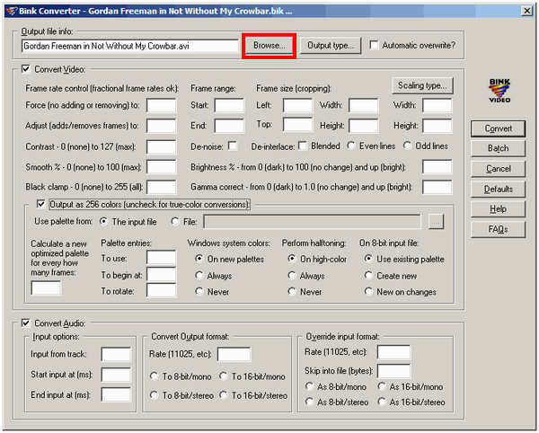
Task: Select As 16-bit/mono override option
Action: coord(381,386)
